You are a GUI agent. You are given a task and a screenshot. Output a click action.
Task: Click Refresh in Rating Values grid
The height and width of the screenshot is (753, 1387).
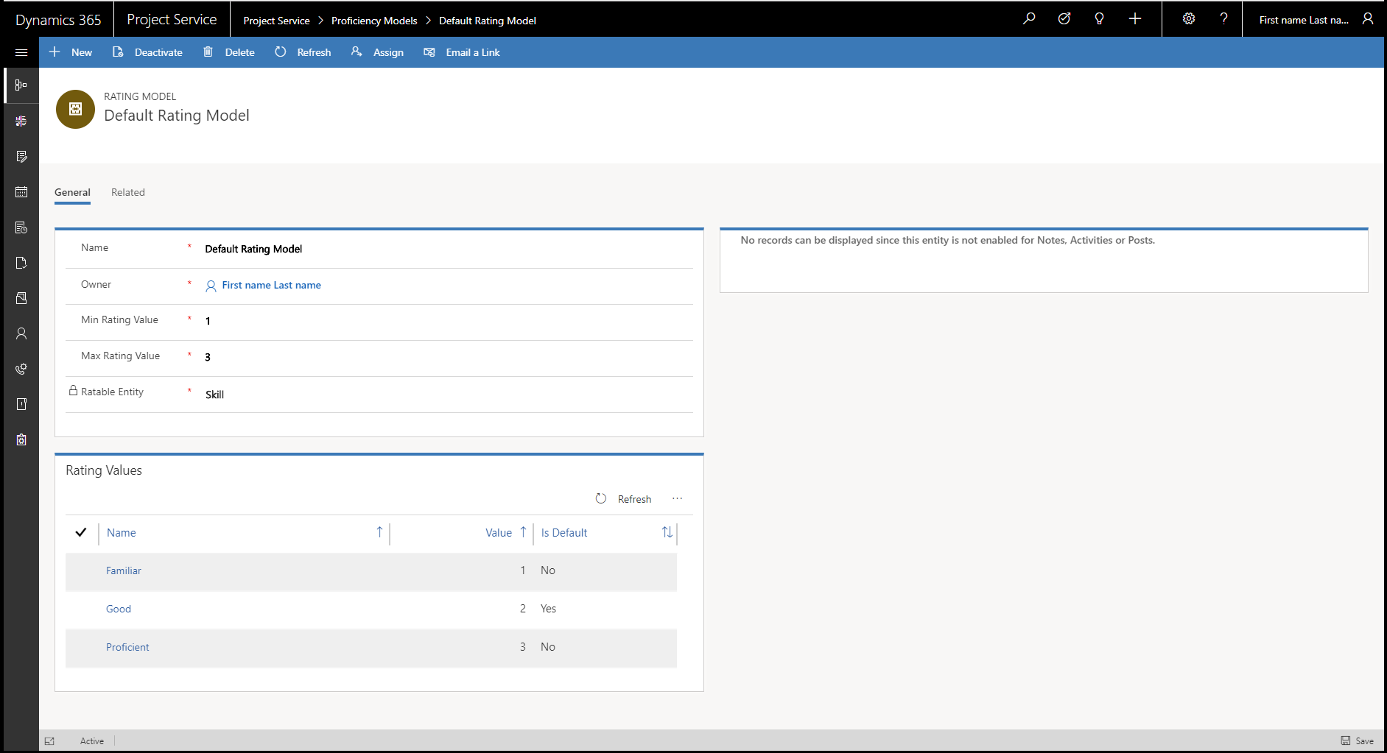coord(623,498)
